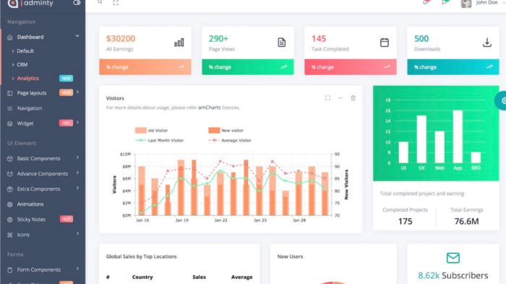Open the chat messages icon
The height and width of the screenshot is (284, 506).
tap(445, 2)
